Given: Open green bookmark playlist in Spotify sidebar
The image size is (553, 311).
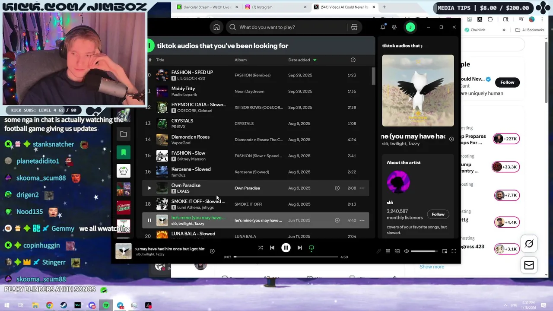Looking at the screenshot, I should (124, 152).
